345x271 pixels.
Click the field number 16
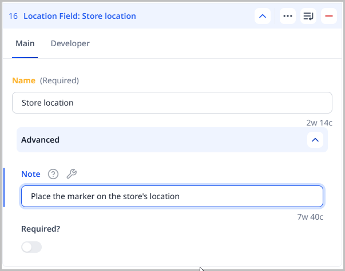pyautogui.click(x=13, y=16)
